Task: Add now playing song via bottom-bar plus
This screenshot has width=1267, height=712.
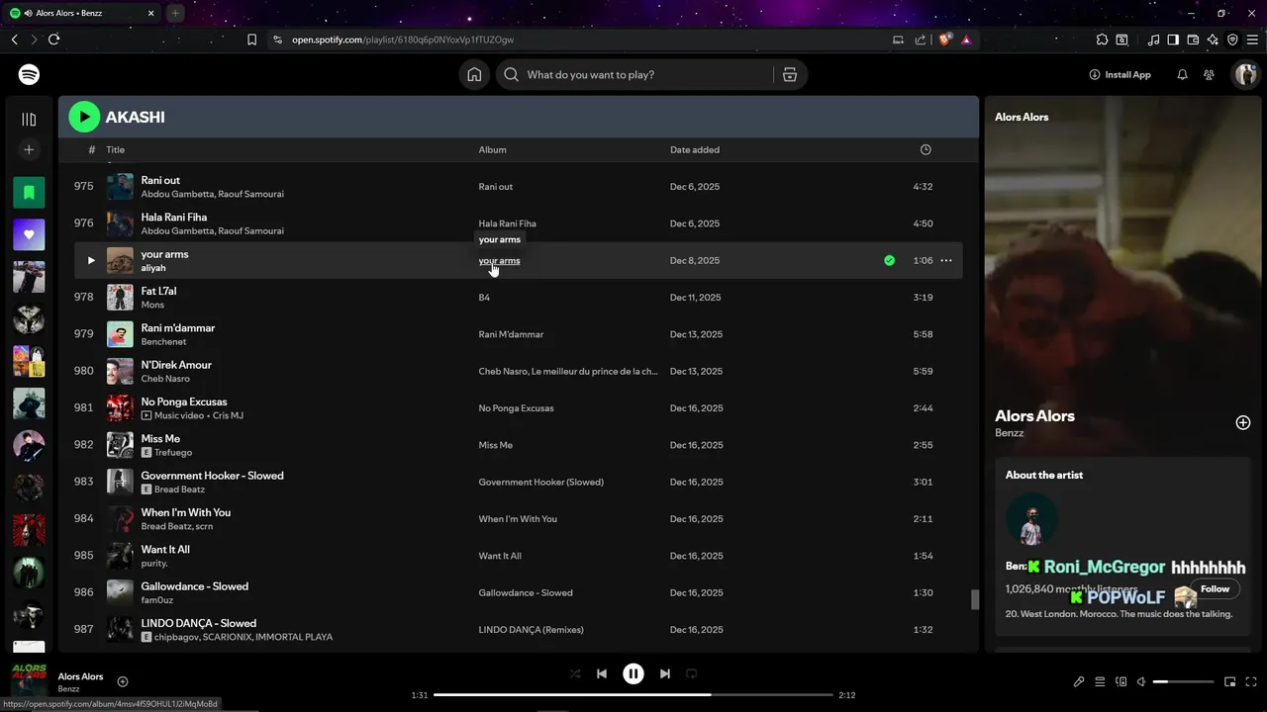Action: click(123, 681)
